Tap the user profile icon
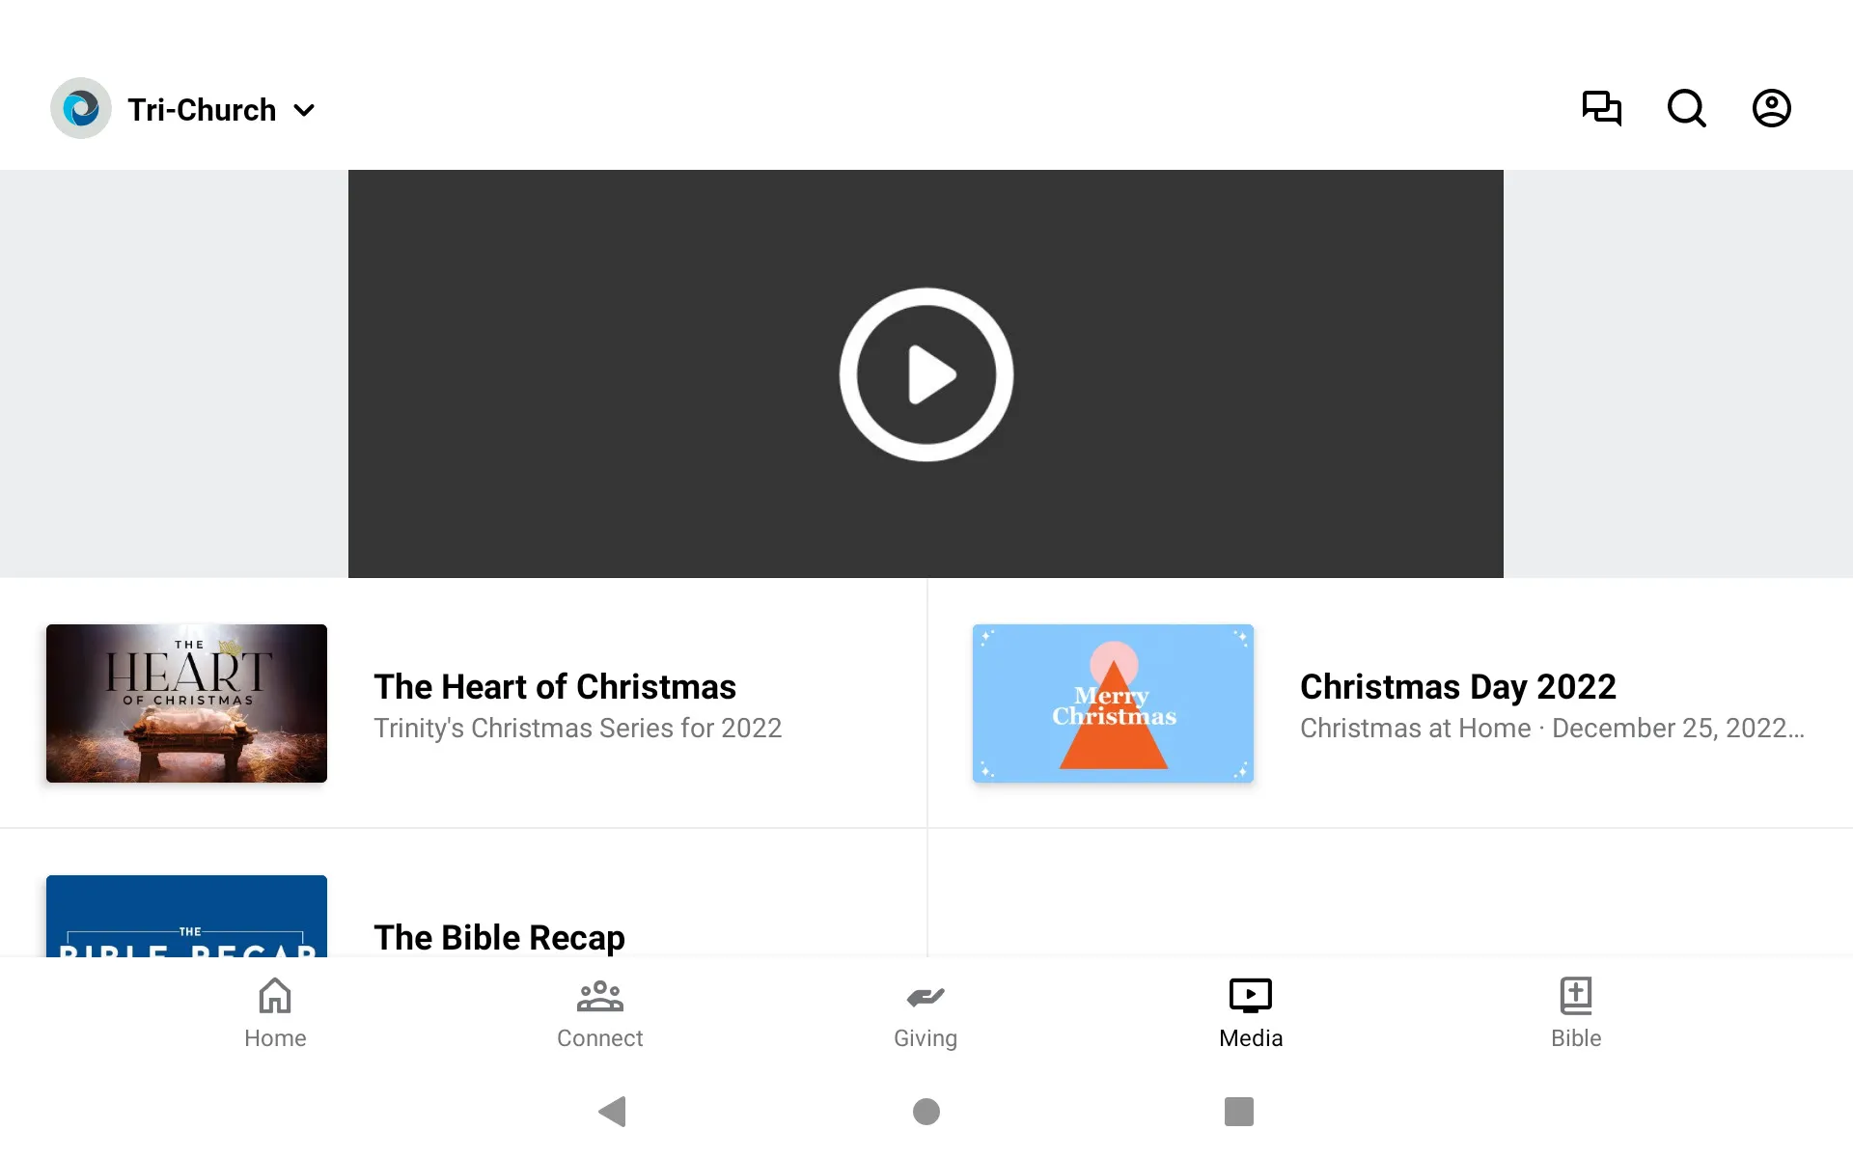This screenshot has height=1158, width=1853. (x=1772, y=108)
